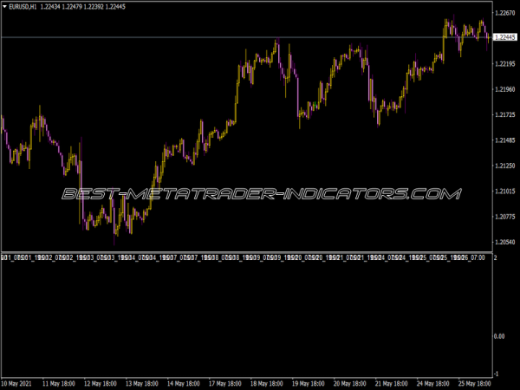Select the horizontal bid price line
Image resolution: width=520 pixels, height=390 pixels.
[x=217, y=37]
